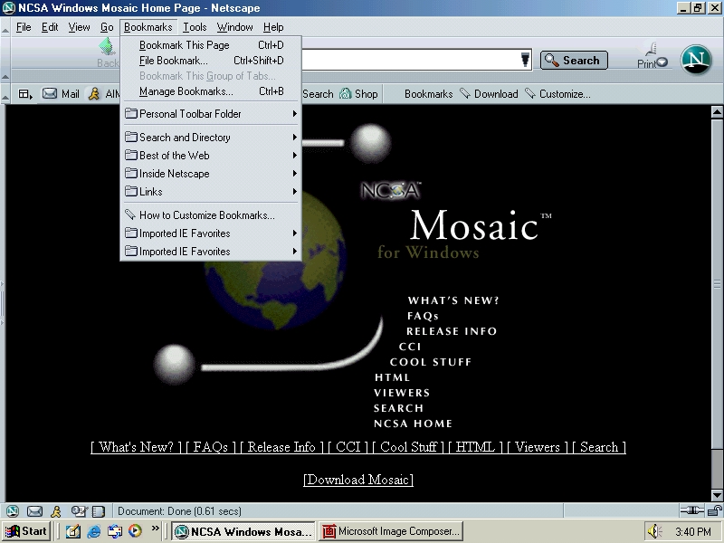Follow the [ CCI ] text link
724x543 pixels.
click(x=348, y=447)
